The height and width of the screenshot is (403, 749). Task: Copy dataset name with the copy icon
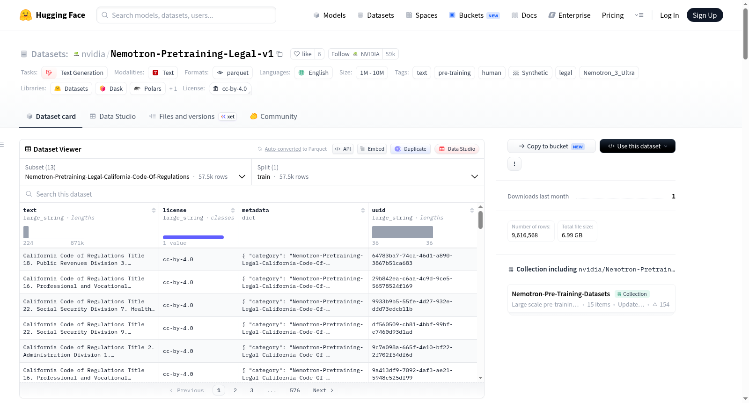point(279,54)
